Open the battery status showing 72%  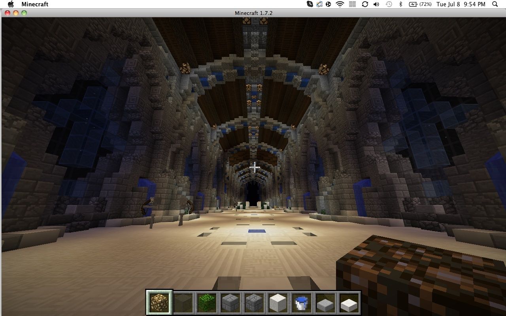pyautogui.click(x=420, y=4)
